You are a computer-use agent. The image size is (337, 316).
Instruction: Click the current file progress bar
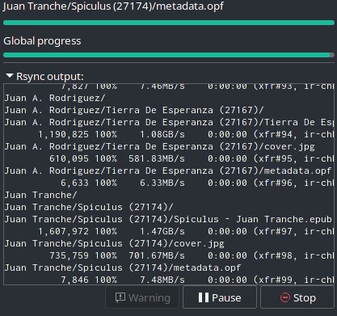[x=169, y=23]
